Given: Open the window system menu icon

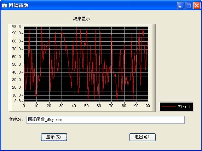Looking at the screenshot, I should coord(5,6).
